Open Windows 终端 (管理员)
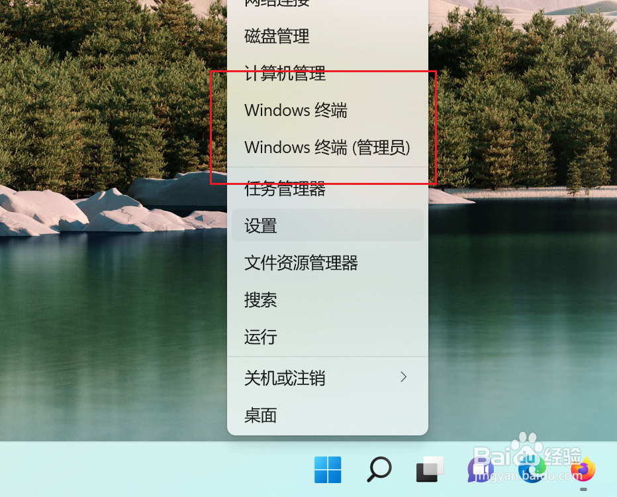The width and height of the screenshot is (617, 497). coord(327,147)
